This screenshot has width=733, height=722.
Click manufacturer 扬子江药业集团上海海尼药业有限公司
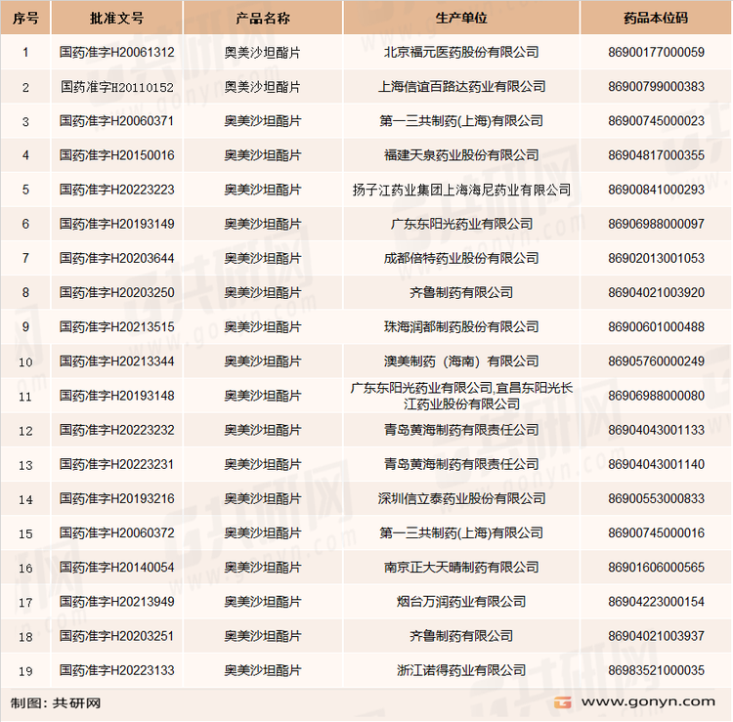pyautogui.click(x=461, y=190)
